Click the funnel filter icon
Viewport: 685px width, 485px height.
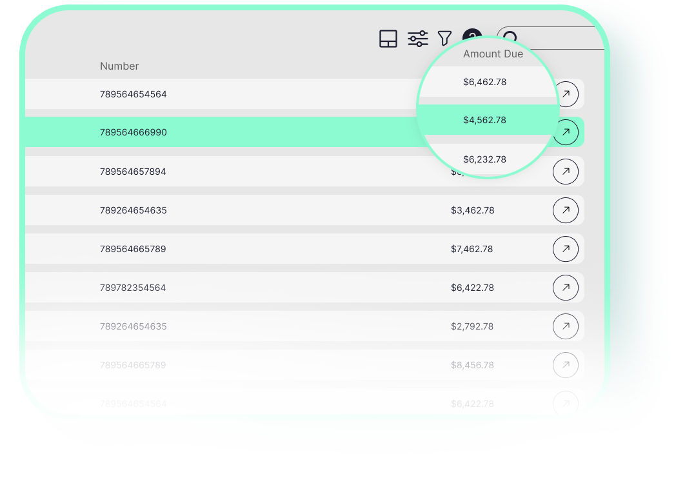[x=444, y=39]
